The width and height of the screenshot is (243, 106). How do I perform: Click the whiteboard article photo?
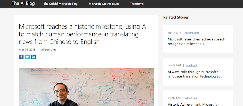[86, 87]
